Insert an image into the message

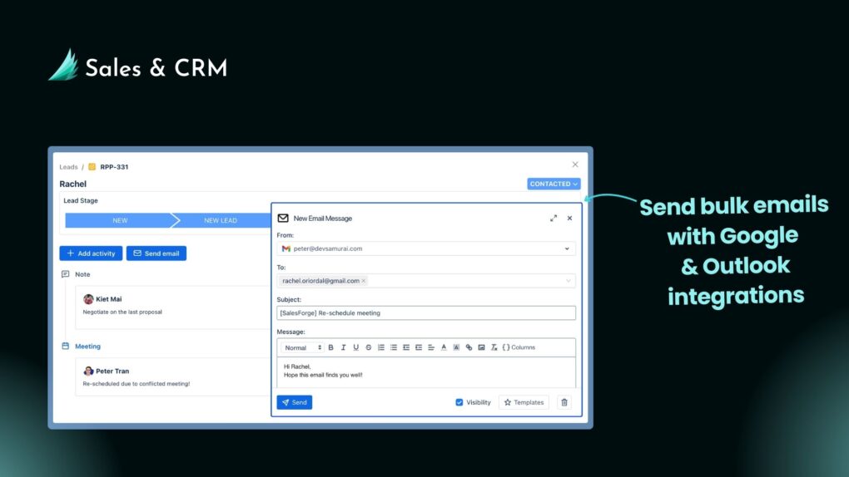pyautogui.click(x=481, y=347)
